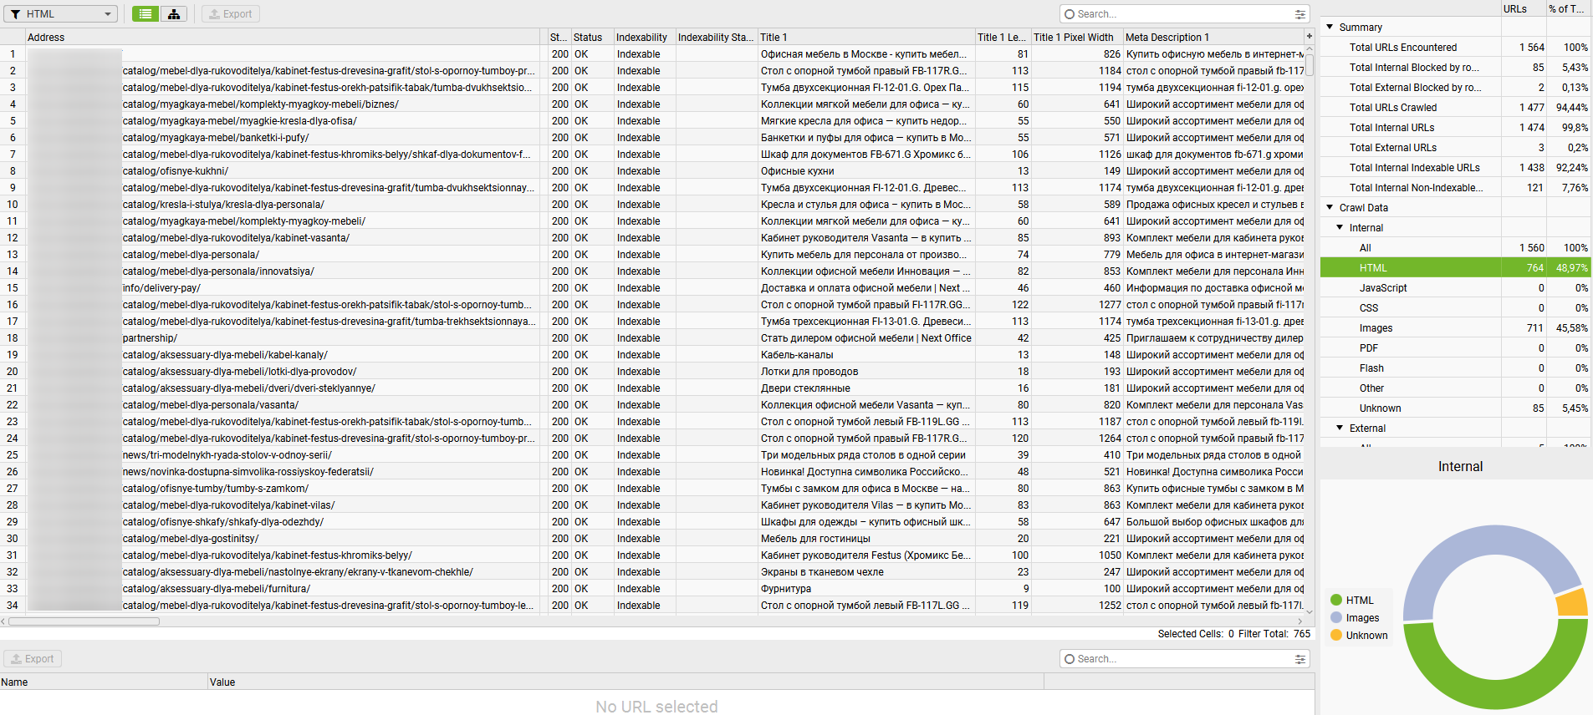Viewport: 1593px width, 715px height.
Task: Sort by Address column header
Action: click(283, 38)
